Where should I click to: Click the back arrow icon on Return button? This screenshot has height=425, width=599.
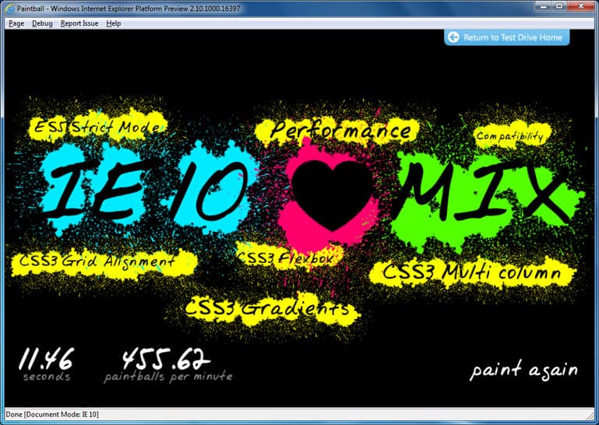click(453, 37)
